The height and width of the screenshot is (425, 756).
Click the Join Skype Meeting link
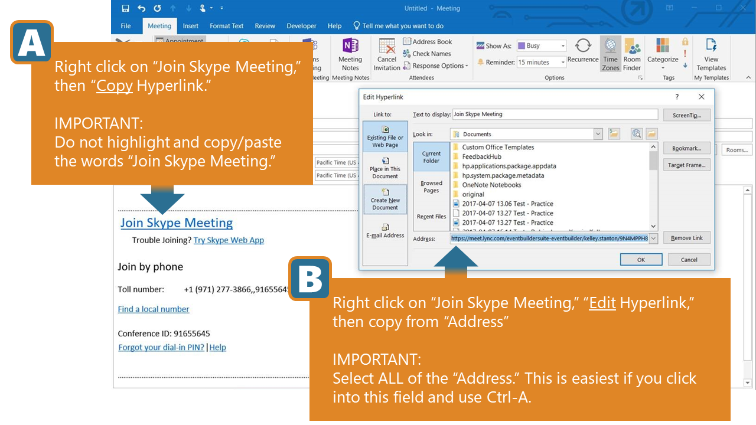[x=177, y=223]
